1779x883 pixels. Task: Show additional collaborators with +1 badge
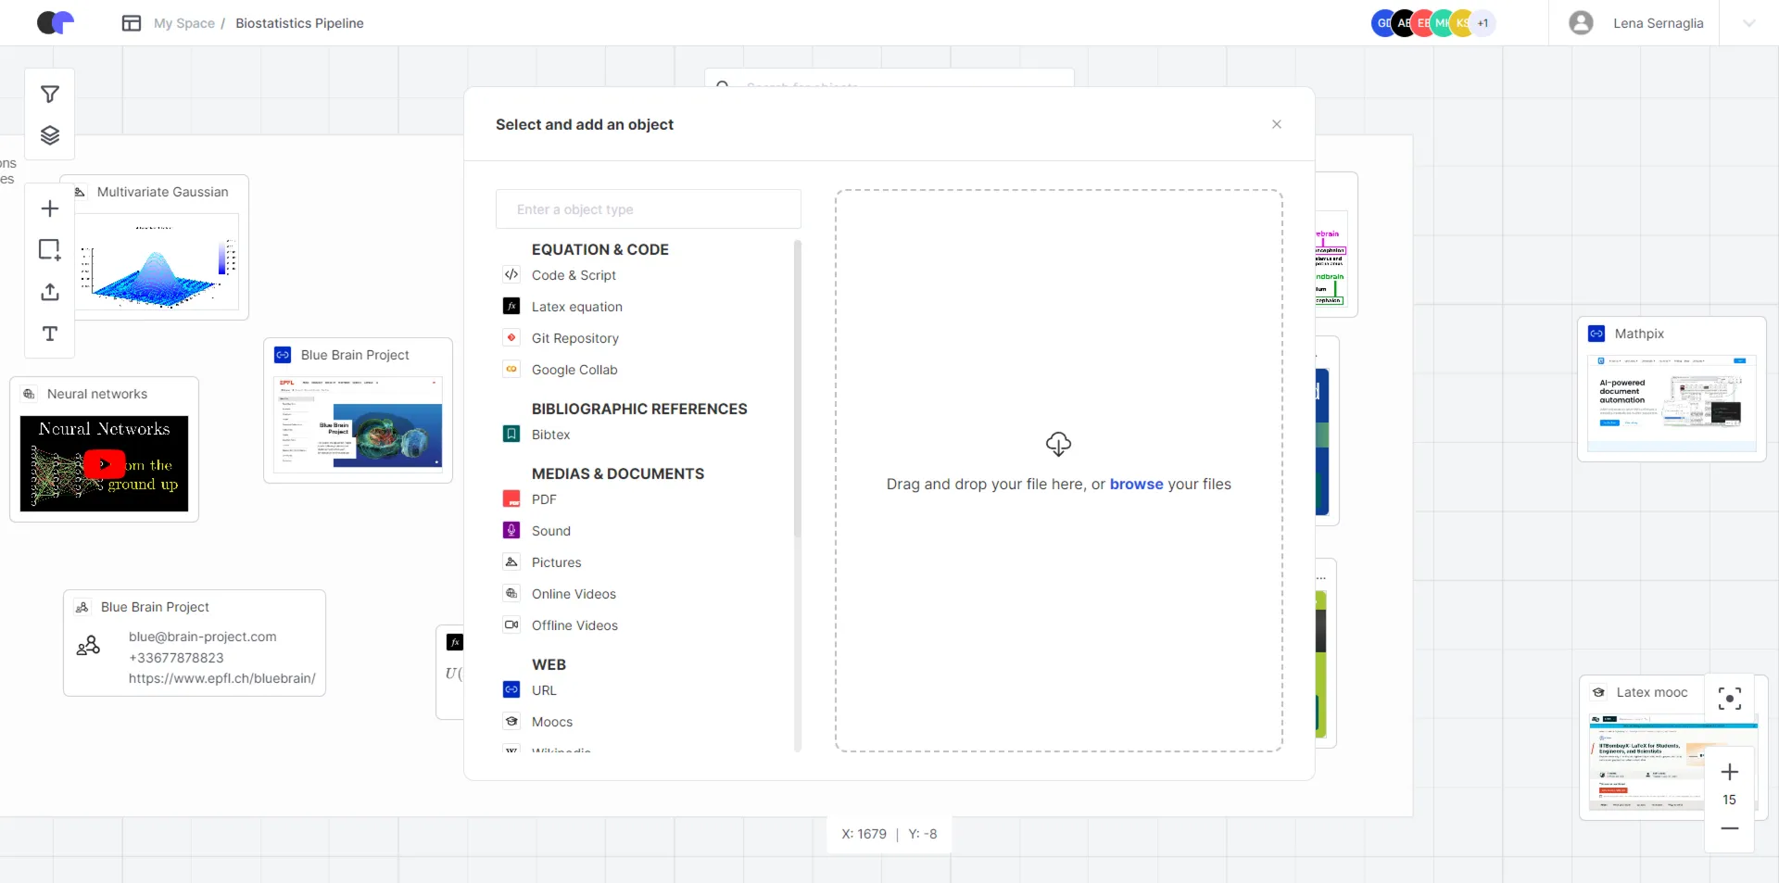1483,23
